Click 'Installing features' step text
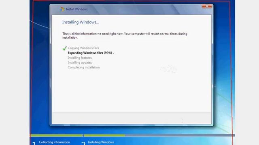This screenshot has height=145, width=259. 80,58
